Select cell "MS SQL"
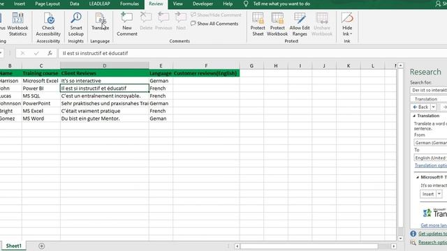Viewport: 447px width, 251px height. (41, 96)
